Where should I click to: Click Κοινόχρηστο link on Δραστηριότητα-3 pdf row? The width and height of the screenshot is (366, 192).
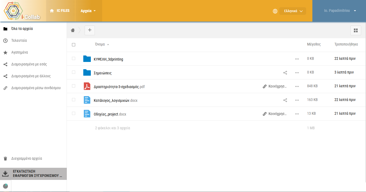(275, 86)
